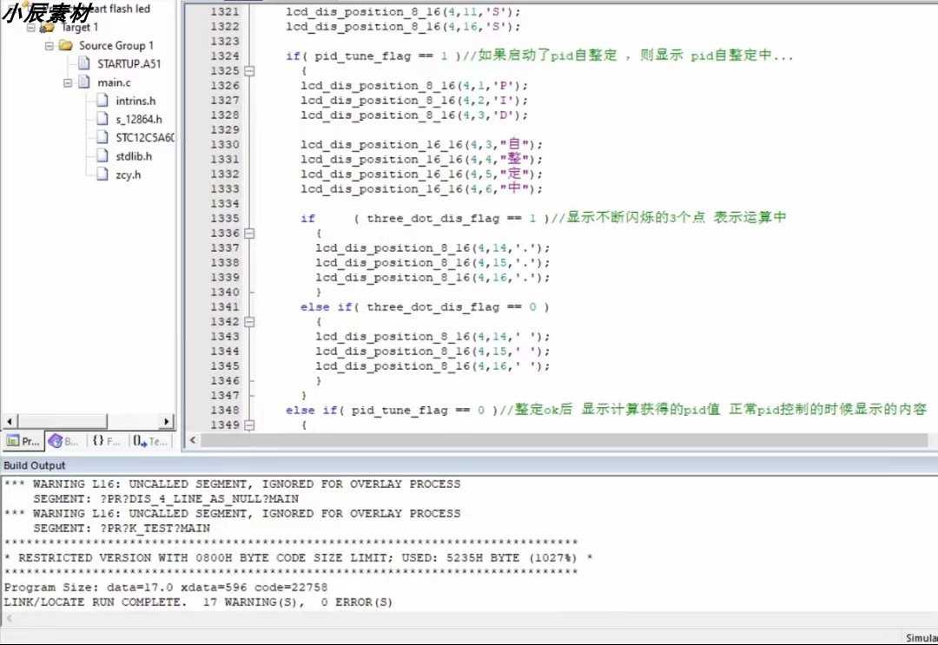938x645 pixels.
Task: Click the STARTUP.A51 file icon
Action: 84,63
